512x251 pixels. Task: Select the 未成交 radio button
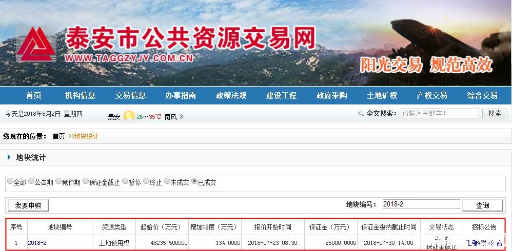167,181
